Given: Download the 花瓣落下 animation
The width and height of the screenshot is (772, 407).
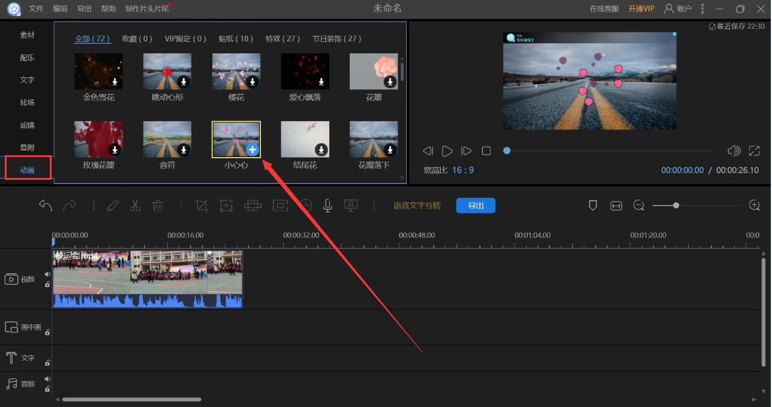Looking at the screenshot, I should (x=390, y=149).
